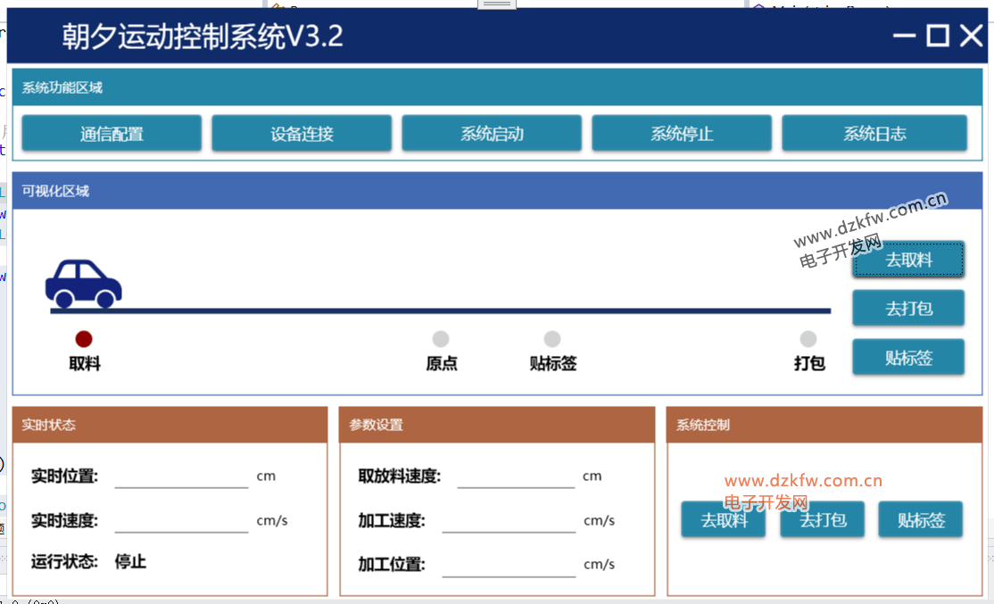994x604 pixels.
Task: Click the gray 贴标签 station indicator dot
Action: coord(552,339)
